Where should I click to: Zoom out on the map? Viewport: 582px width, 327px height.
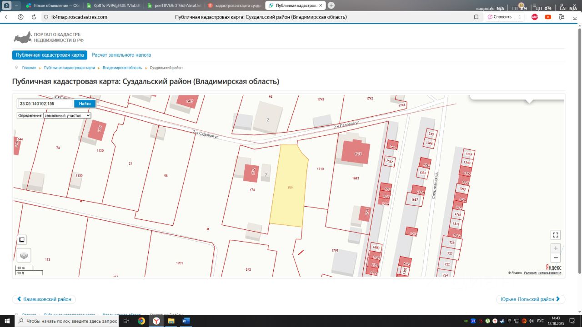[555, 258]
